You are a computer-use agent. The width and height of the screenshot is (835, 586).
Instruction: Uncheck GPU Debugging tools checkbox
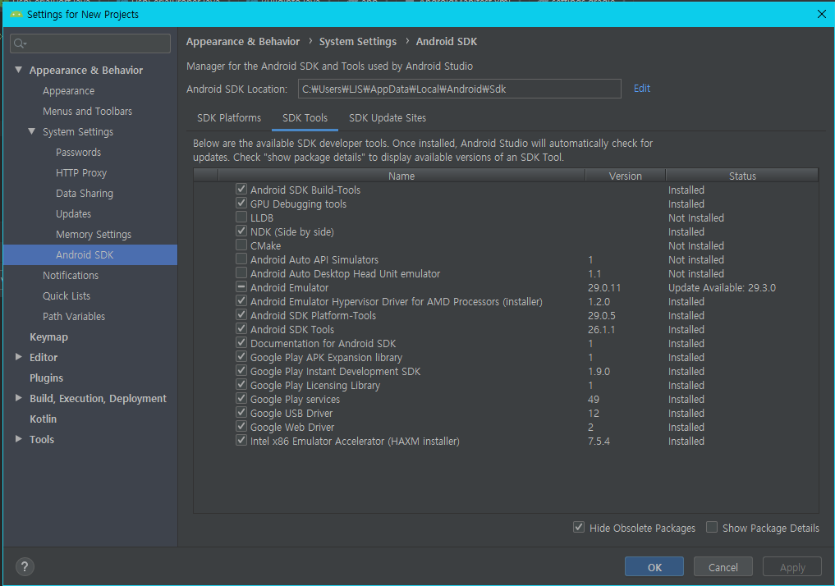241,203
